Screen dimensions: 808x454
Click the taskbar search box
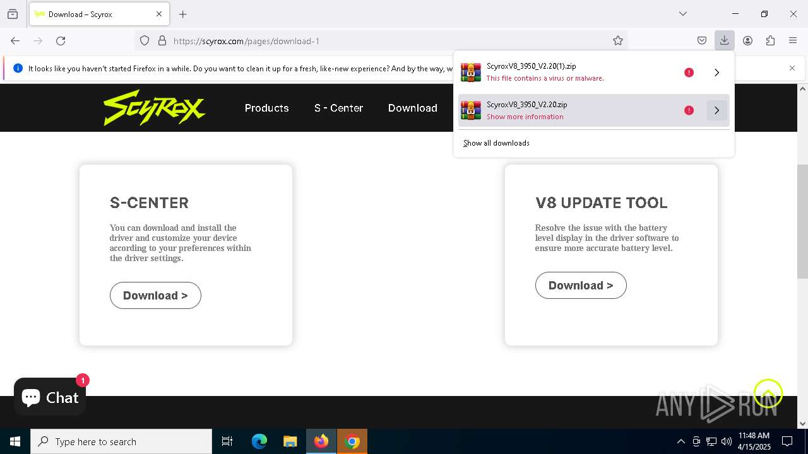121,441
